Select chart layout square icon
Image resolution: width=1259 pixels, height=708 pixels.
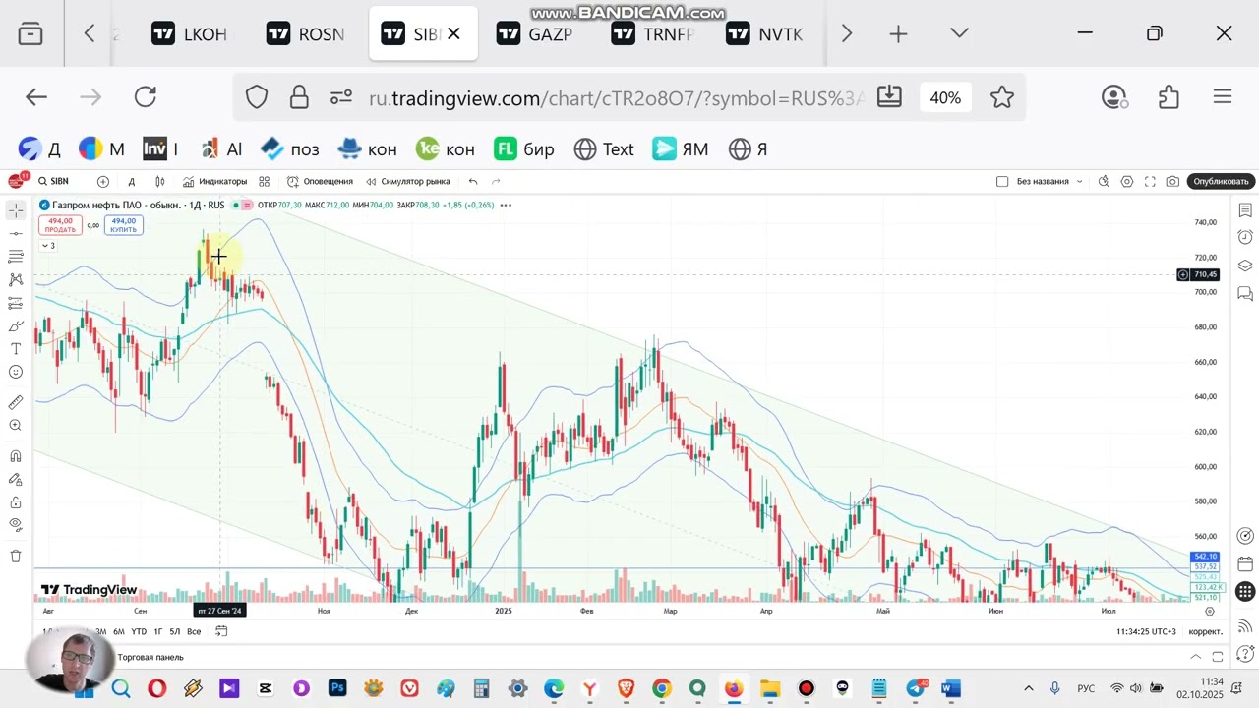pyautogui.click(x=1002, y=181)
